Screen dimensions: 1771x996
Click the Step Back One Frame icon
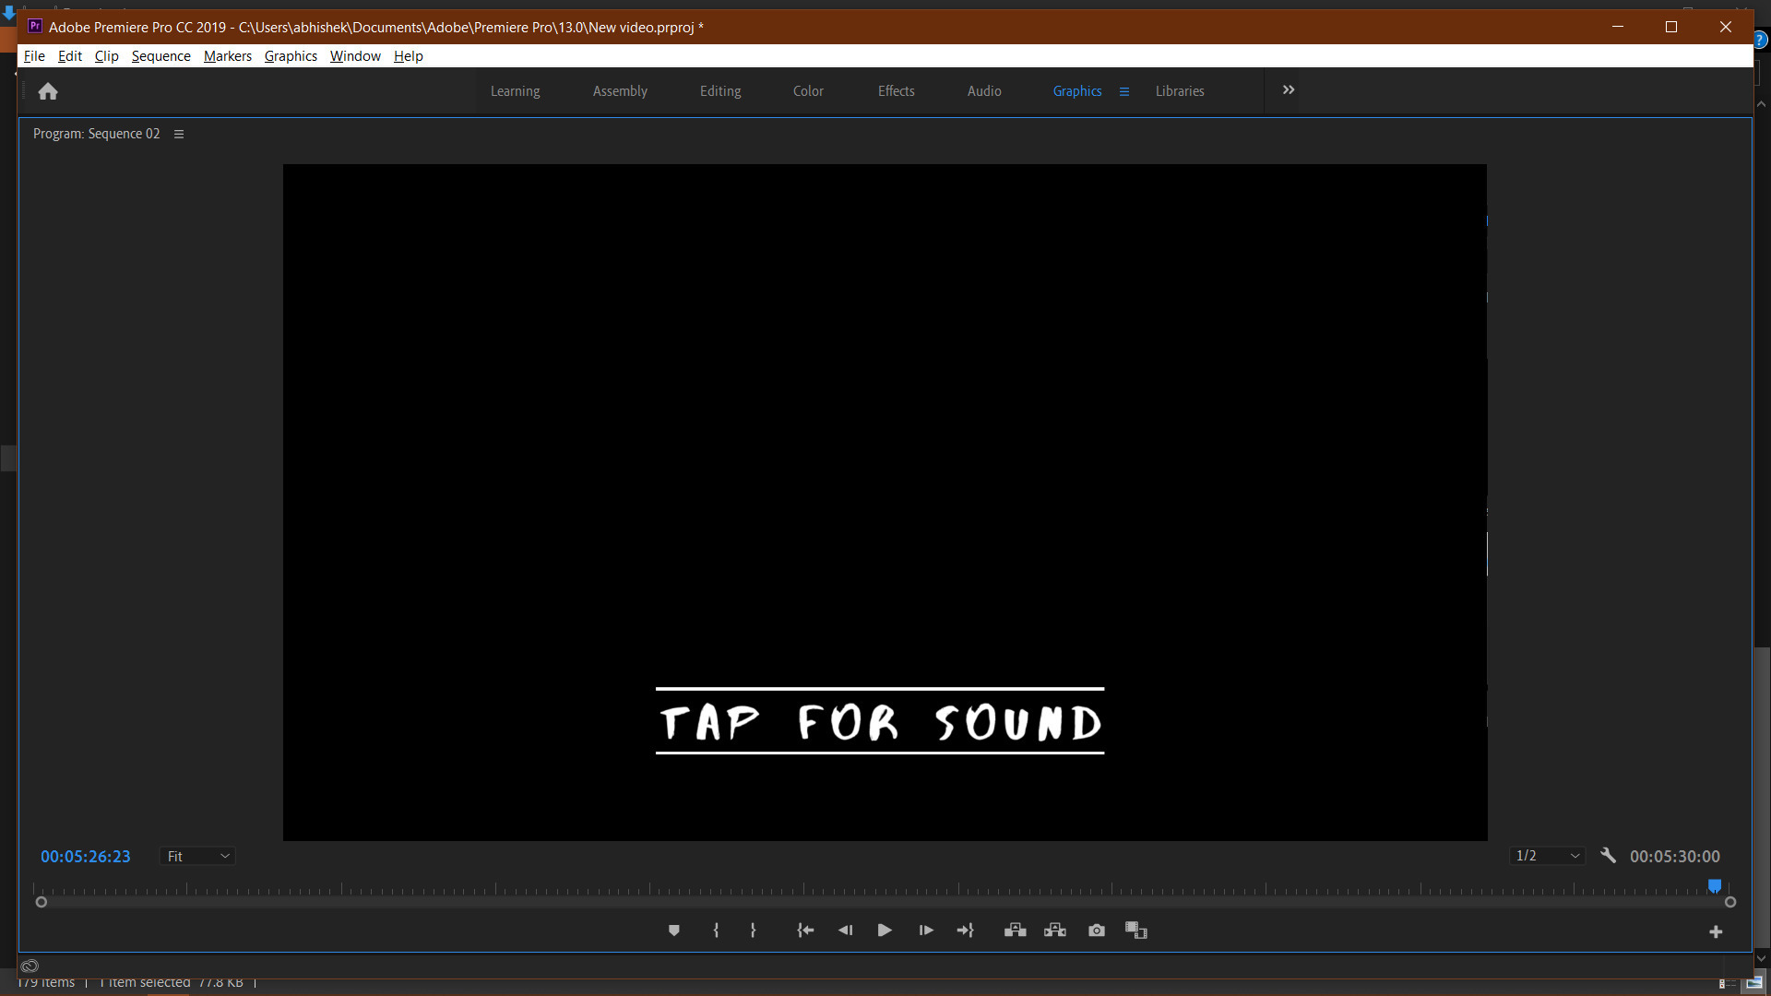tap(846, 931)
